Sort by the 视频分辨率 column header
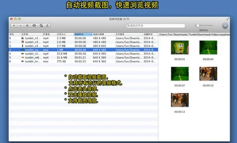 pyautogui.click(x=99, y=34)
